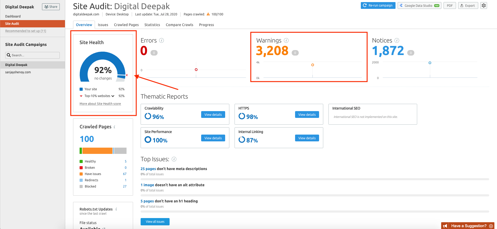Click the Site Health gauge chart
Viewport: 497px width, 229px height.
click(103, 67)
